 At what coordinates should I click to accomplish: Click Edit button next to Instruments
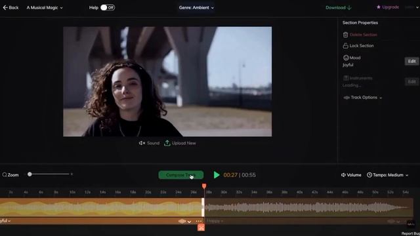[411, 81]
